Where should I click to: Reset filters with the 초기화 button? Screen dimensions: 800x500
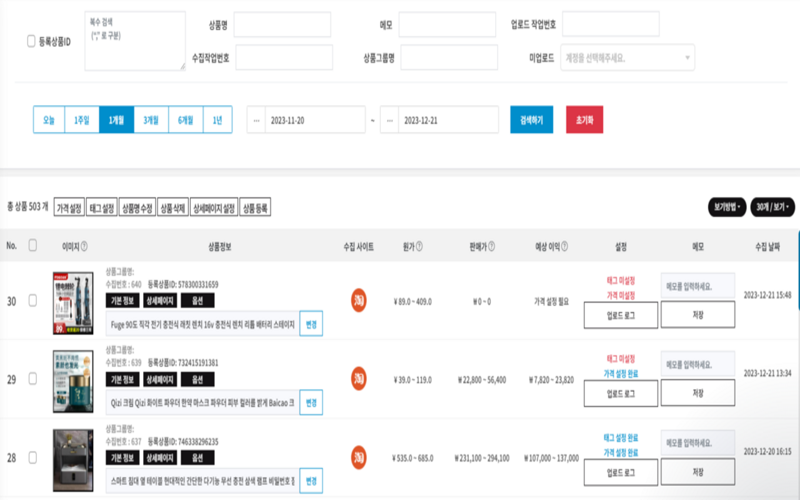click(x=584, y=119)
